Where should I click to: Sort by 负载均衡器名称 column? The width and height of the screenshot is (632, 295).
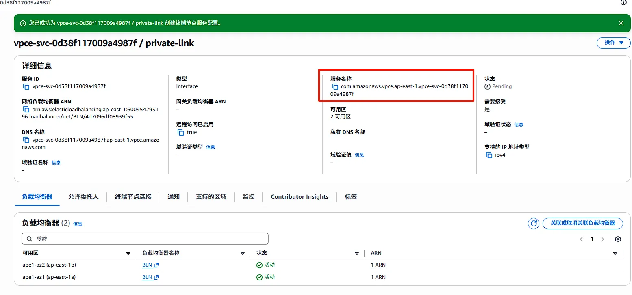[x=243, y=253]
